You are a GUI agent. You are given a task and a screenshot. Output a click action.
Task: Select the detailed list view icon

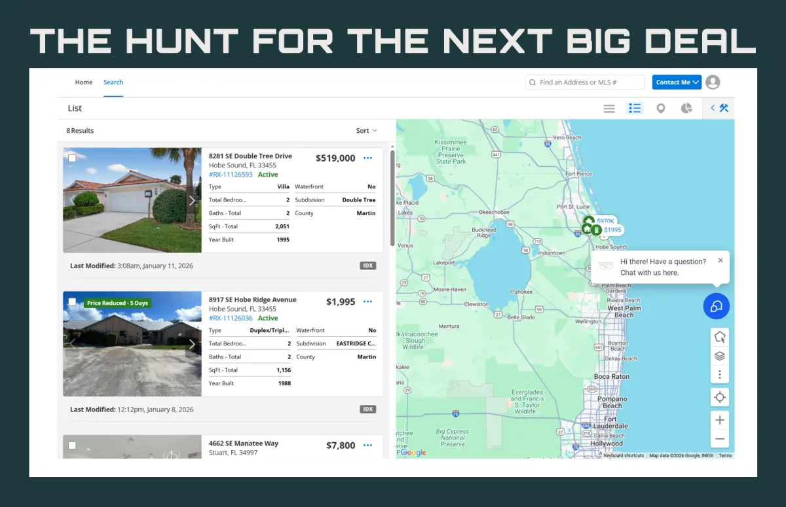click(635, 109)
